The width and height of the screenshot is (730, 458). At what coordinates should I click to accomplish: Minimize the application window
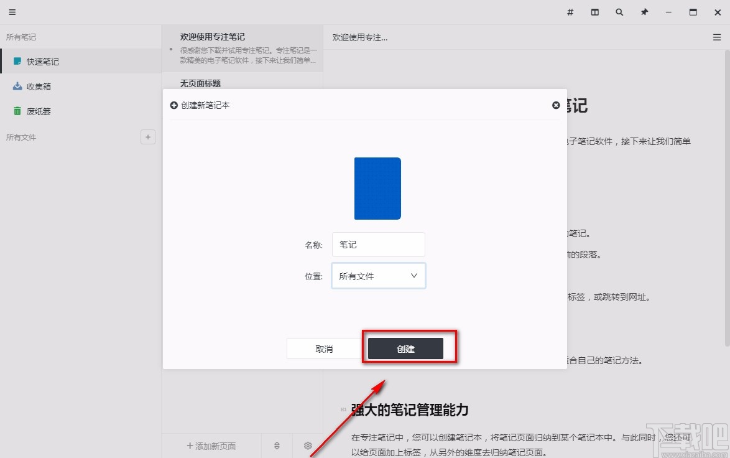pyautogui.click(x=668, y=12)
